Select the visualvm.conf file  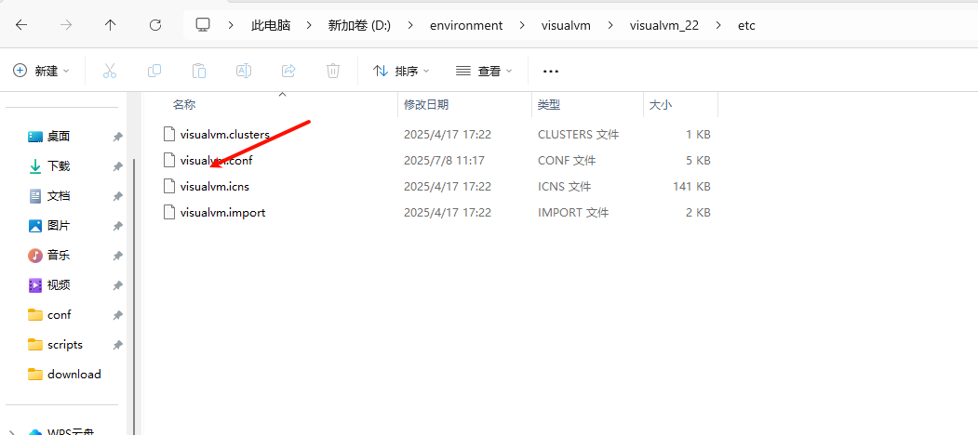[x=216, y=160]
